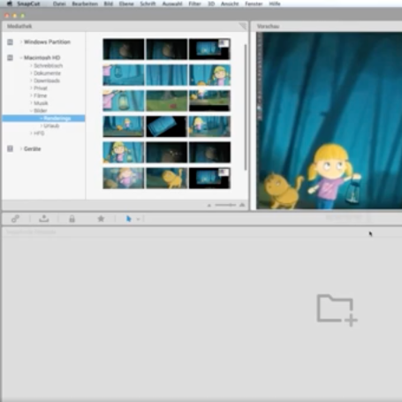
Task: Select the Privat folder
Action: (41, 88)
